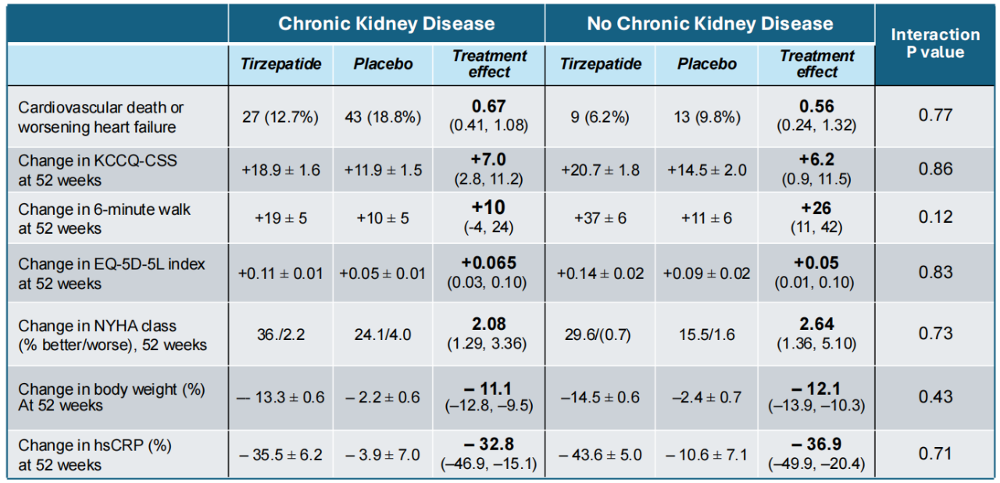Select the Change in EQ-5D-5L index label

112,274
